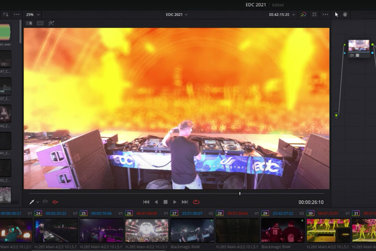376x251 pixels.
Task: Click the sort order icon
Action: pyautogui.click(x=6, y=15)
